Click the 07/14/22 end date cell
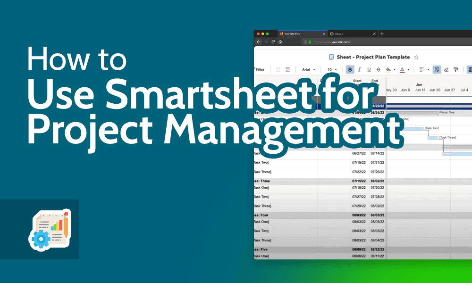The image size is (472, 283). tap(378, 153)
